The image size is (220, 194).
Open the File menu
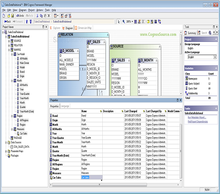4,10
